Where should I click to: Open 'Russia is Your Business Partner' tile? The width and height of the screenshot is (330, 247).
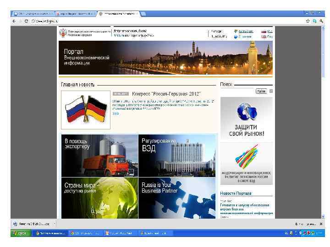[x=177, y=198]
